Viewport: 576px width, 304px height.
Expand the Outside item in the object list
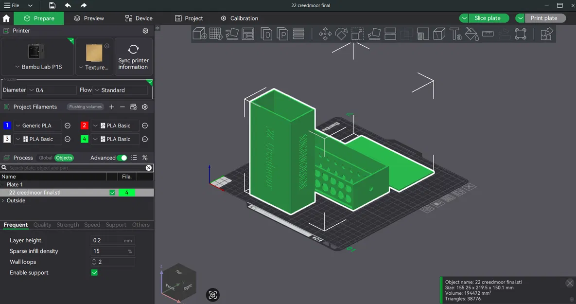point(4,200)
